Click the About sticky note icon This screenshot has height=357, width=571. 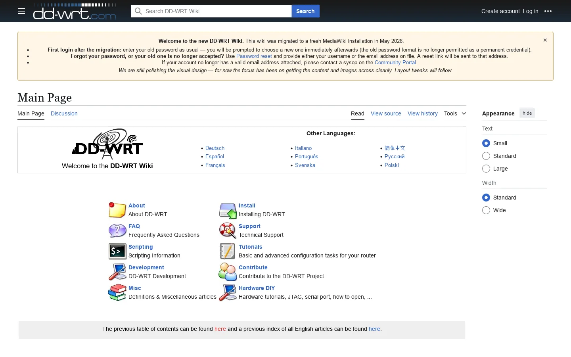(x=117, y=210)
